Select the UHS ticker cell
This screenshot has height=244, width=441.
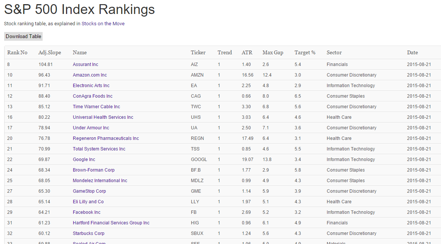[x=196, y=117]
